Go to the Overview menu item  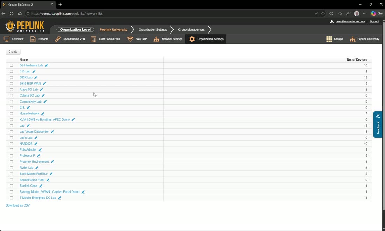pos(14,39)
